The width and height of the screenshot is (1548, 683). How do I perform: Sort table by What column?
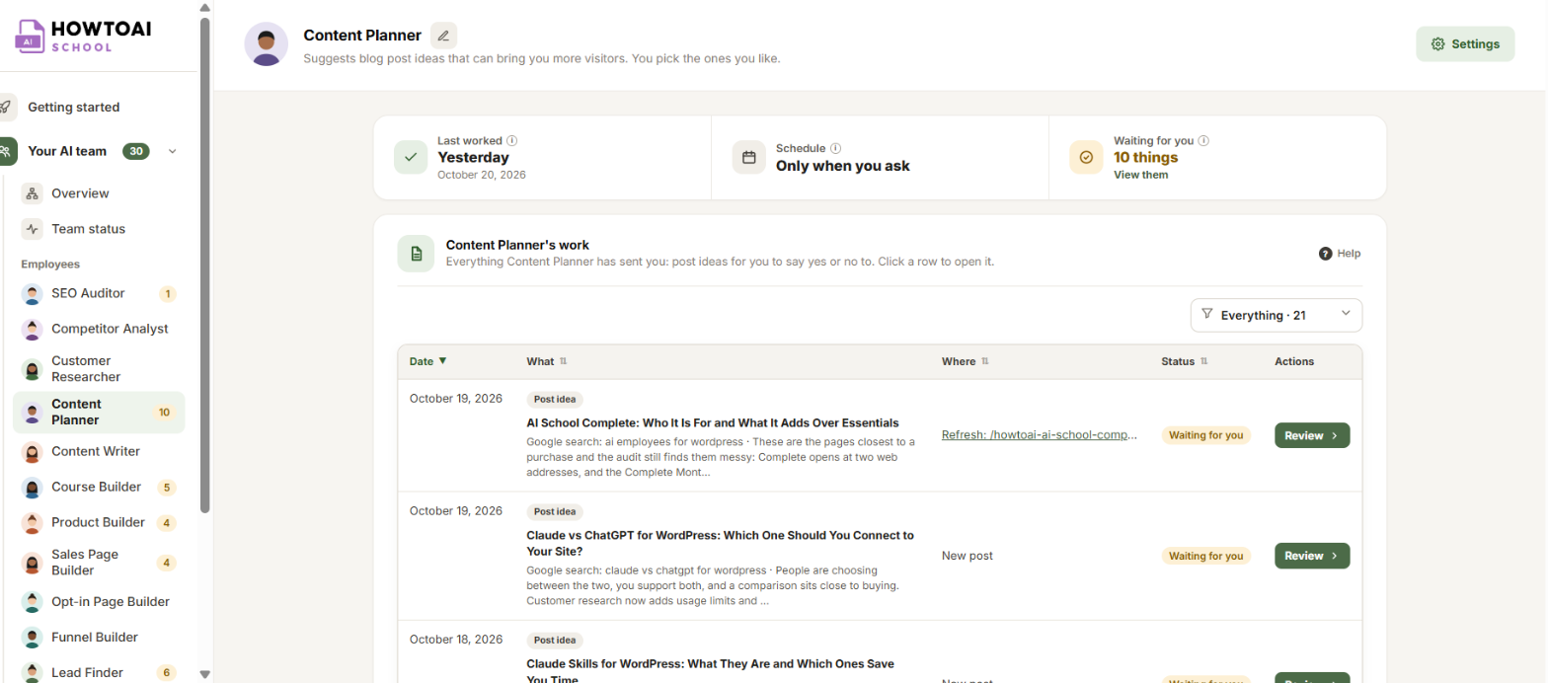547,361
